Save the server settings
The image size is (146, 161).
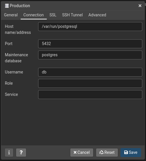click(131, 152)
